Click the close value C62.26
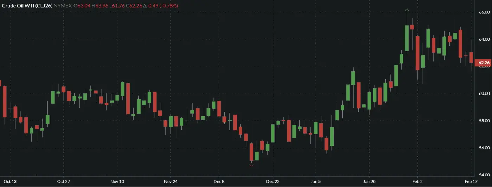The image size is (492, 187). click(x=132, y=6)
